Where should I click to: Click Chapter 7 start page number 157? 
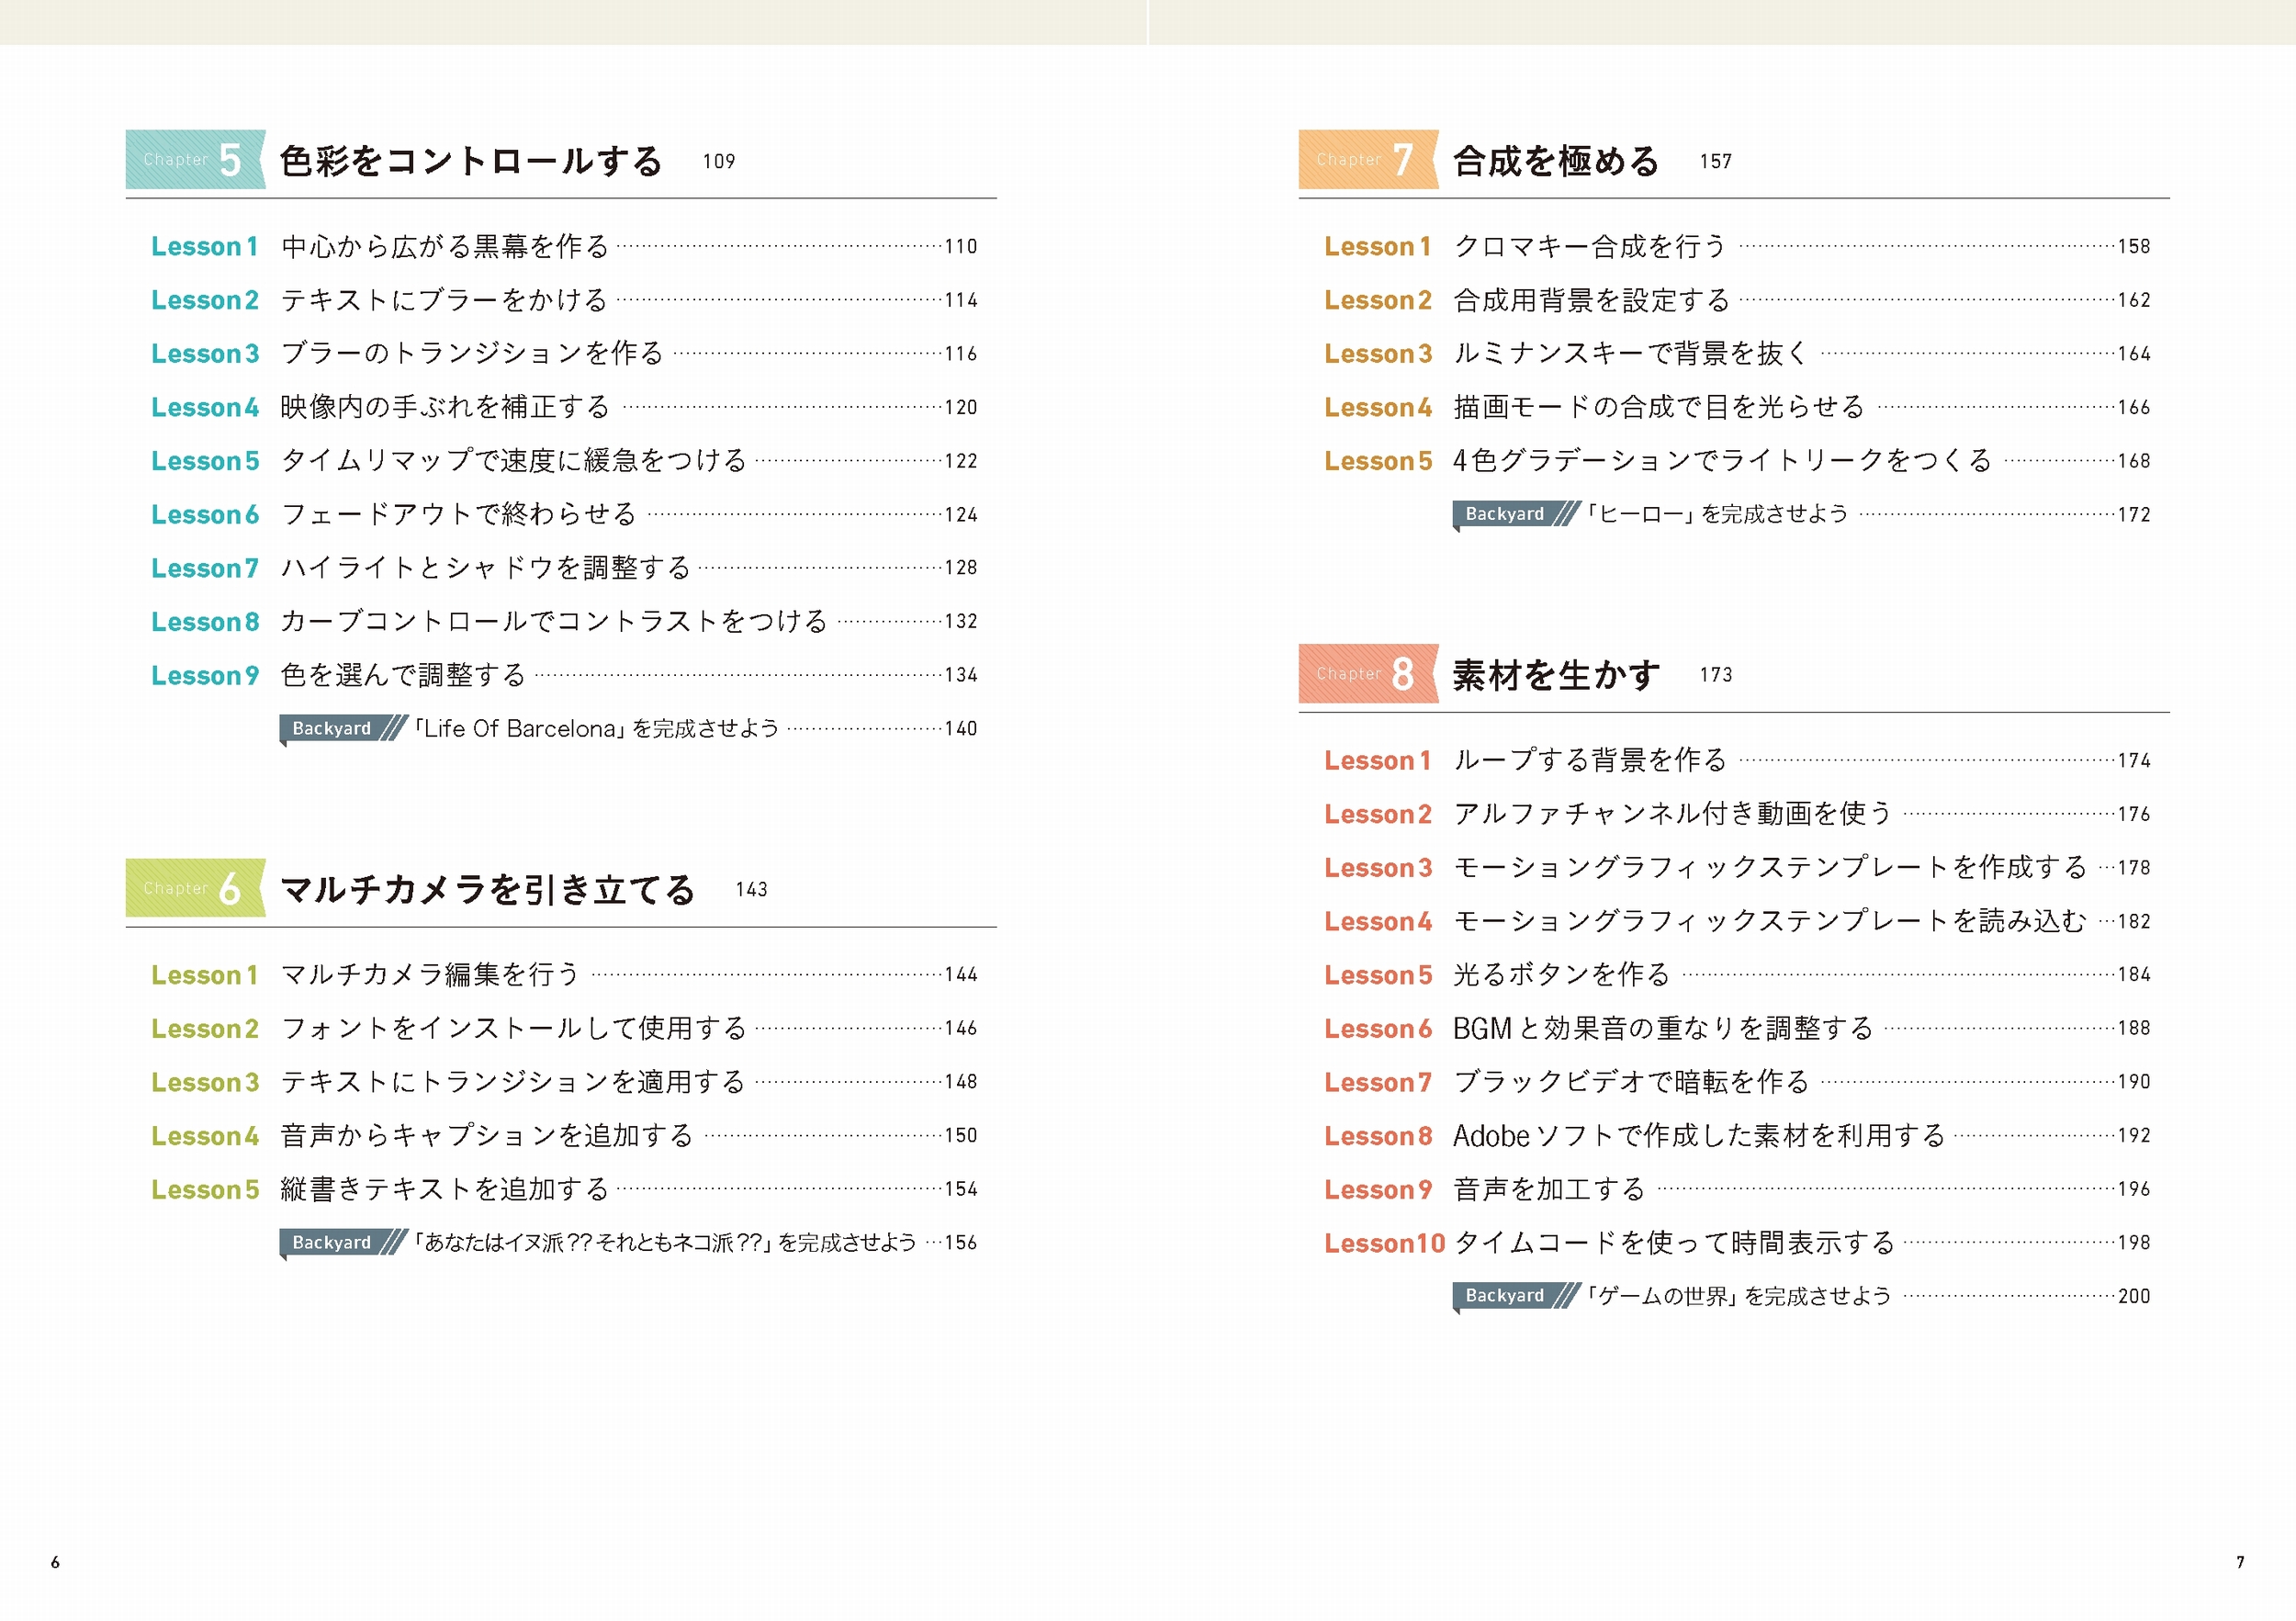click(1716, 161)
